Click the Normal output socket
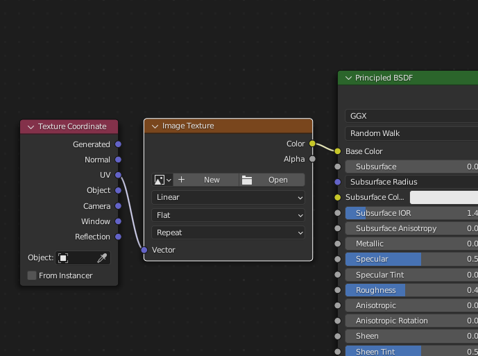This screenshot has height=356, width=478. pos(118,160)
